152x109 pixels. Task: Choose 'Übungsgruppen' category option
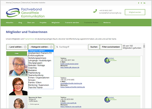[x=41, y=63]
